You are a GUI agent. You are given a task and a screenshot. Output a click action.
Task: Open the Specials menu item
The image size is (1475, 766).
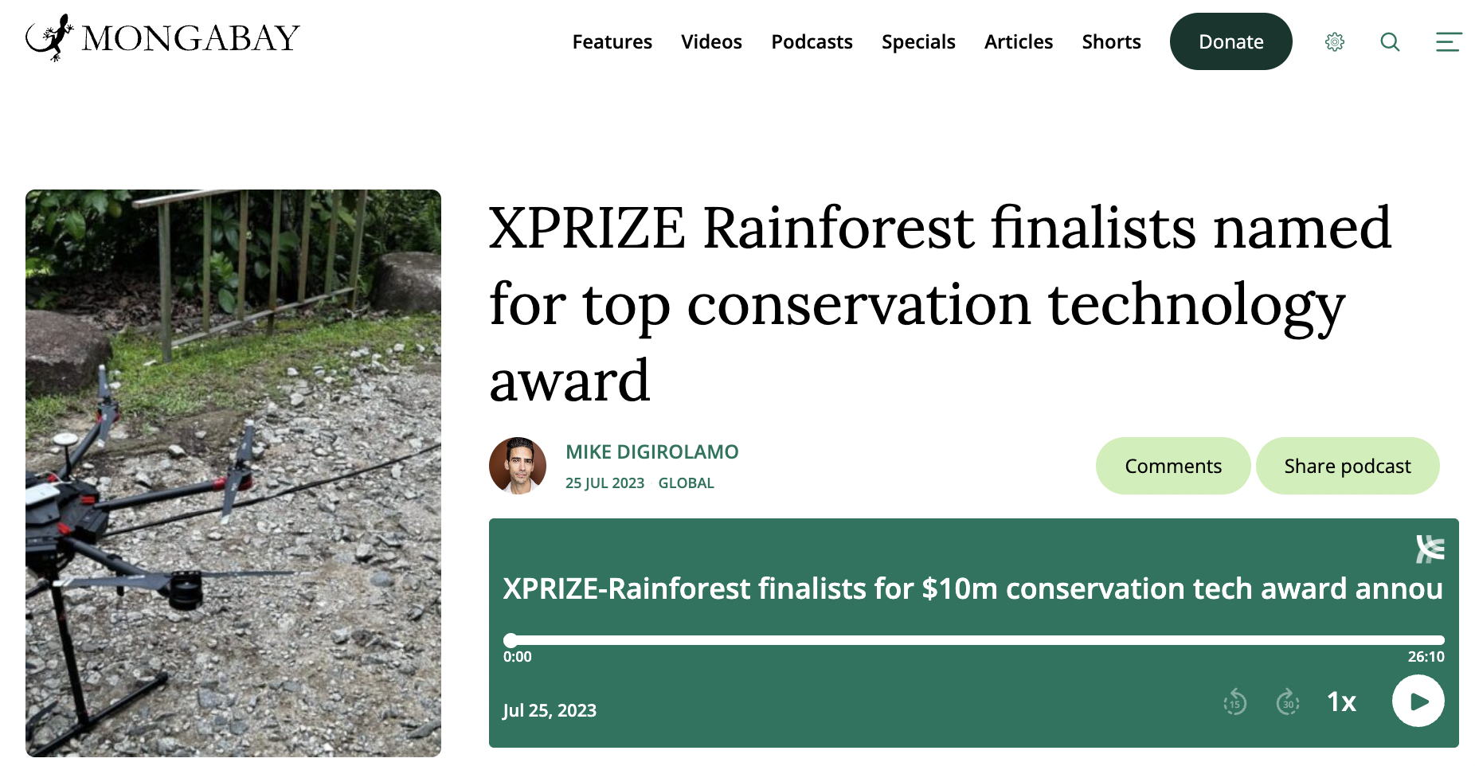tap(918, 41)
